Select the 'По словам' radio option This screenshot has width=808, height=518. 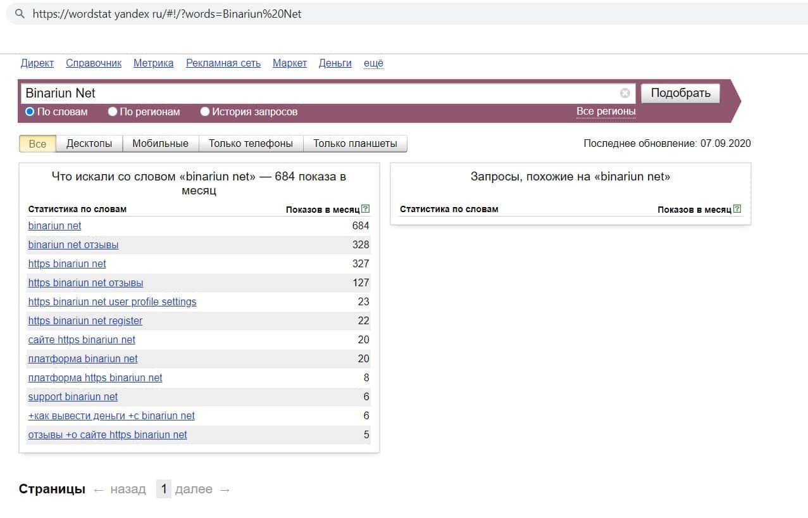(x=30, y=111)
